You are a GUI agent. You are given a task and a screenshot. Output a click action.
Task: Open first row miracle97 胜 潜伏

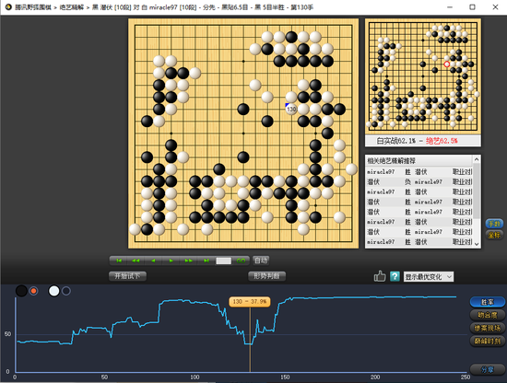[x=419, y=172]
